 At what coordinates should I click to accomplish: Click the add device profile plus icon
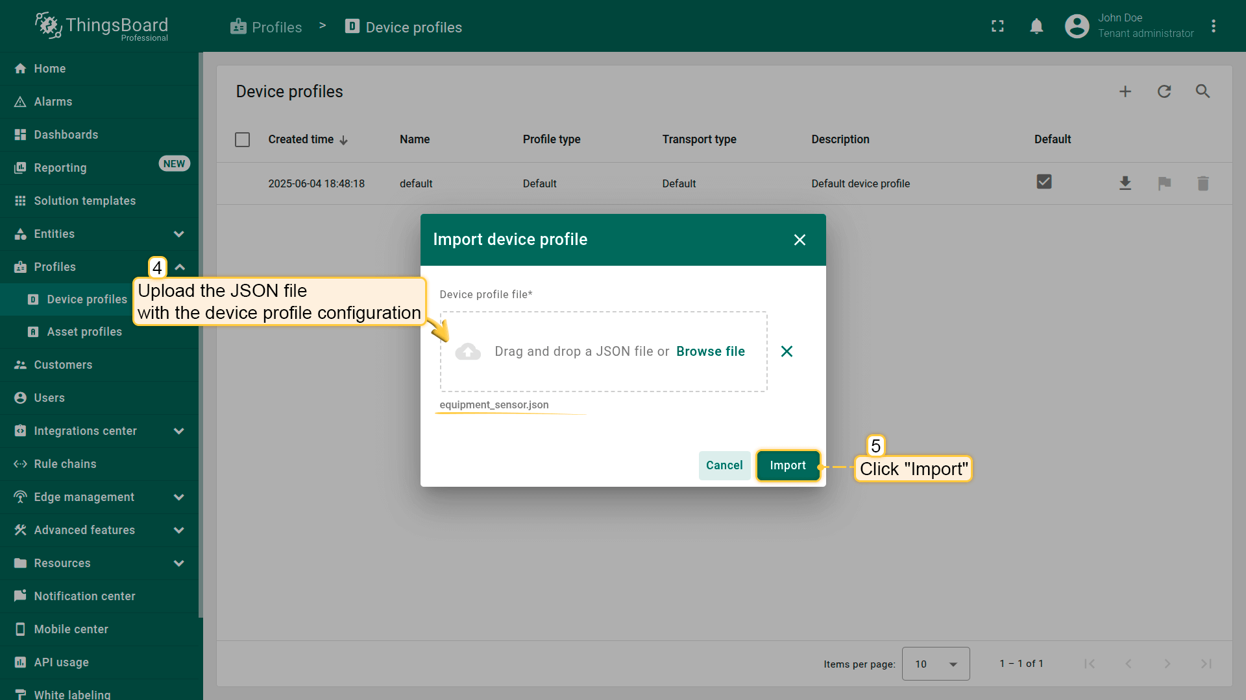1125,91
